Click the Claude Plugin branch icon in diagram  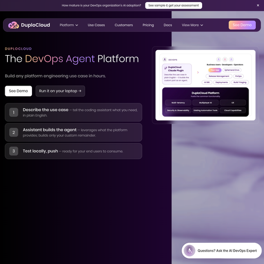click(x=166, y=68)
